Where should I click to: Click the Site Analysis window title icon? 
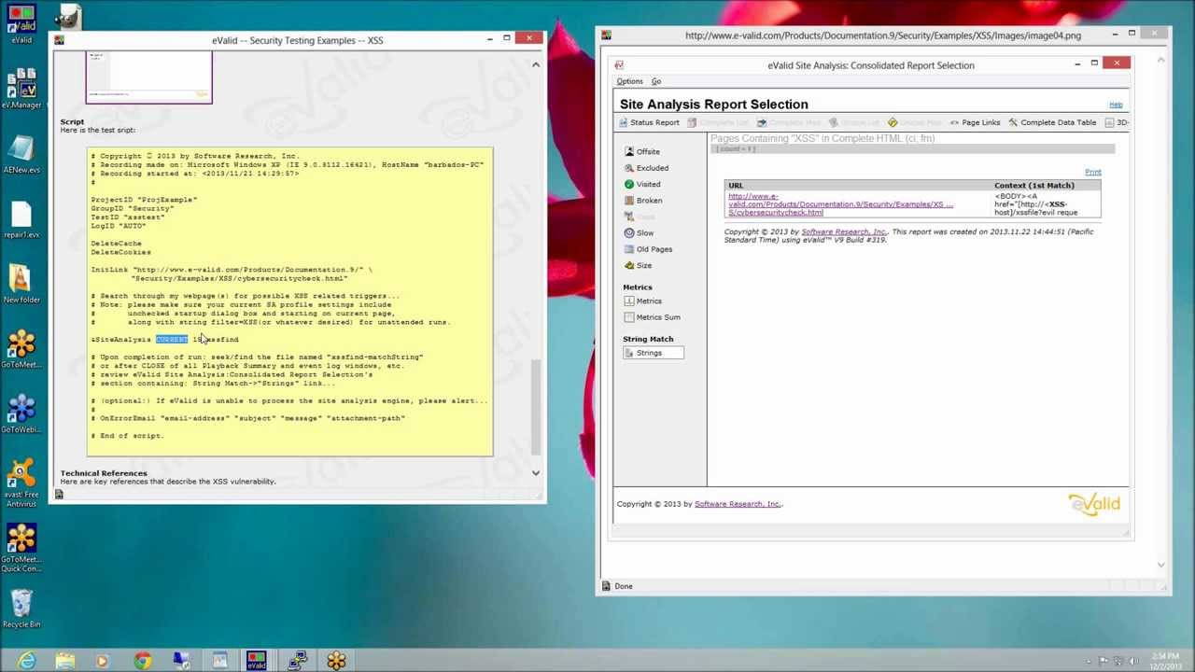tap(619, 65)
